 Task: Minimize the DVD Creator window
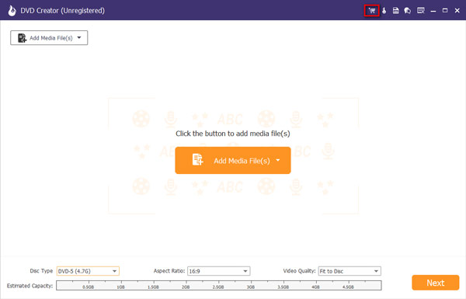(433, 11)
